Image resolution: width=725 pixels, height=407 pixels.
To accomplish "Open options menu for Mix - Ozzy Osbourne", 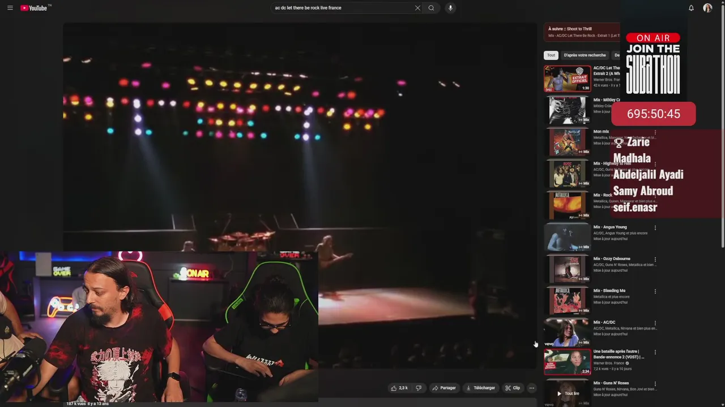I will click(x=655, y=259).
